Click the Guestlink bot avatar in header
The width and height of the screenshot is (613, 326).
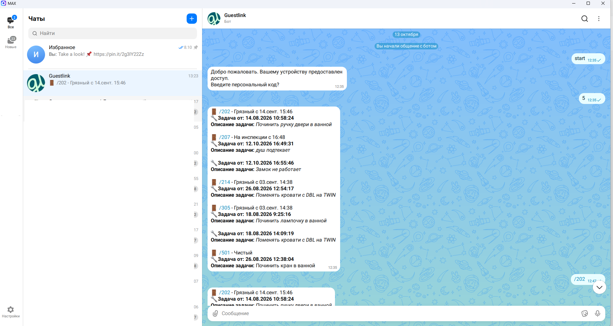(x=214, y=19)
